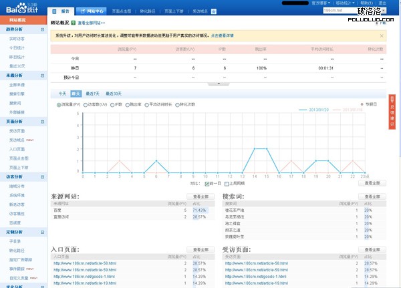401x288 pixels.
Task: Toggle the 前一日 comparison checkbox
Action: [x=207, y=183]
